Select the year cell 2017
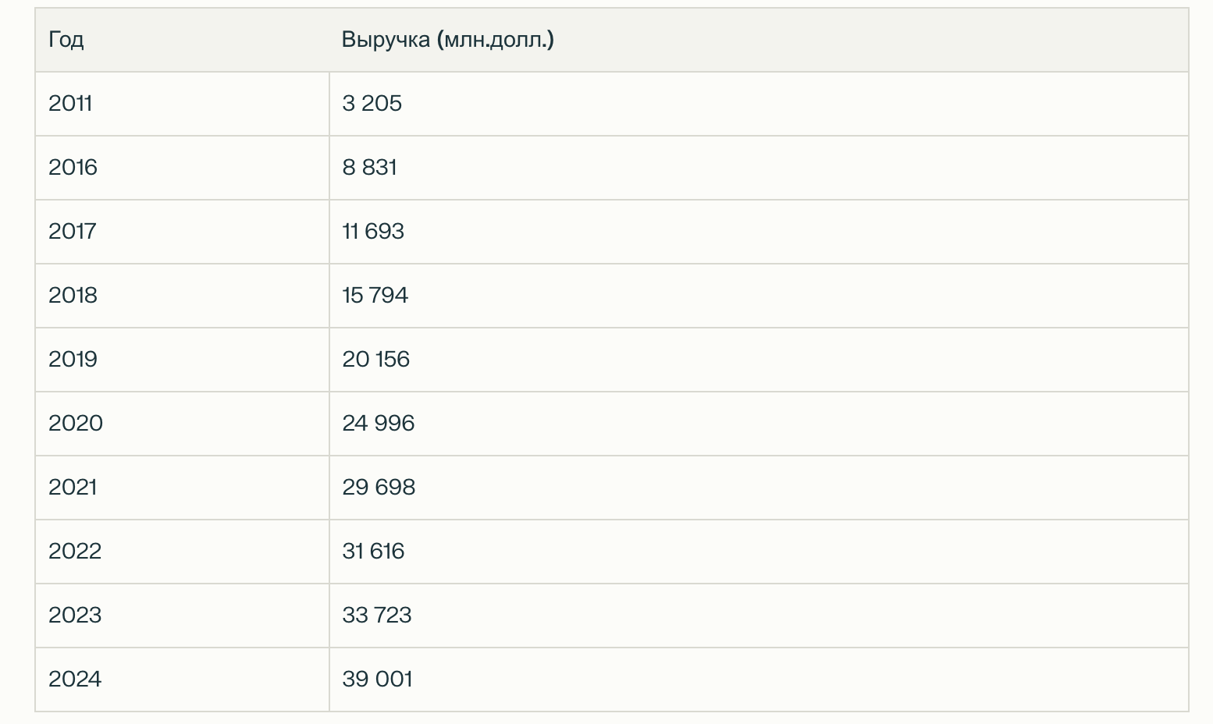Viewport: 1213px width, 724px height. point(73,232)
